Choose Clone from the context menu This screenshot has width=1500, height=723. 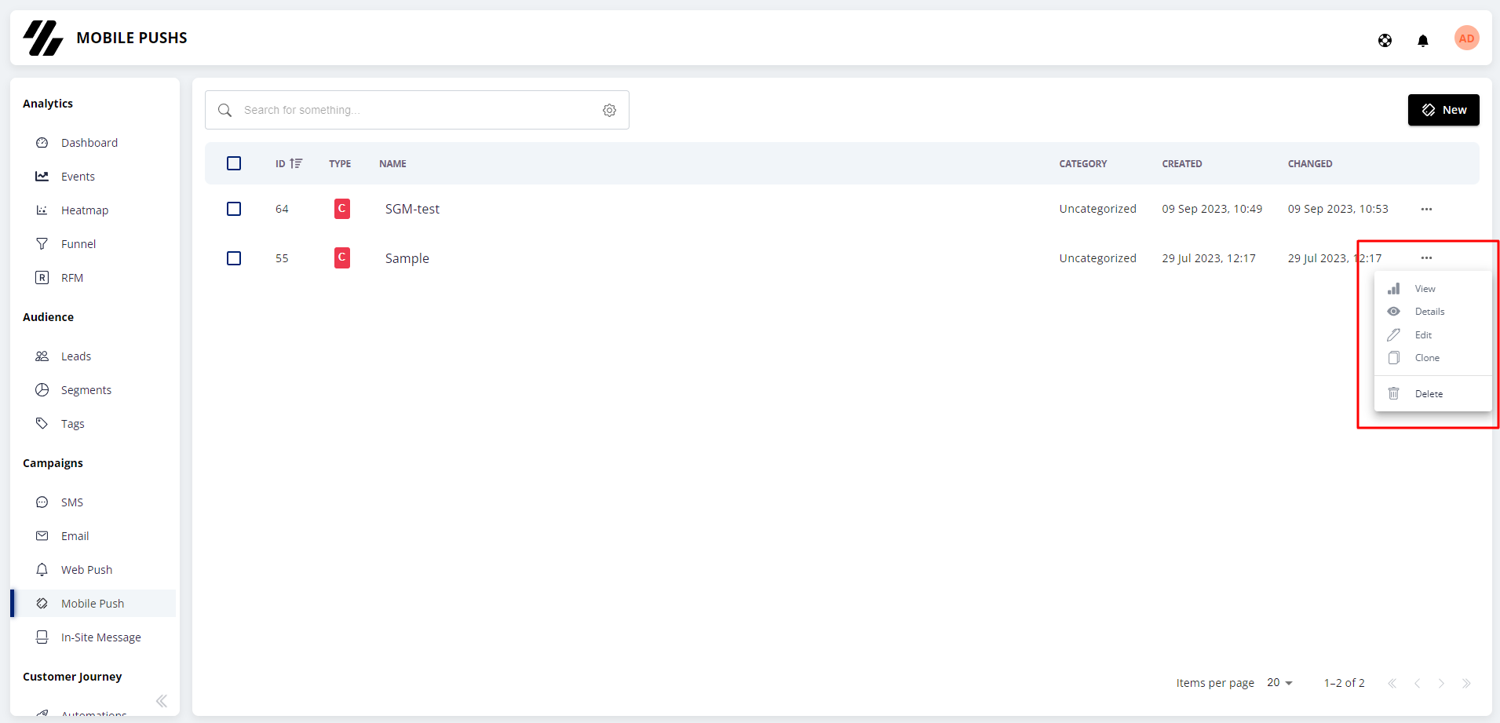pyautogui.click(x=1432, y=358)
